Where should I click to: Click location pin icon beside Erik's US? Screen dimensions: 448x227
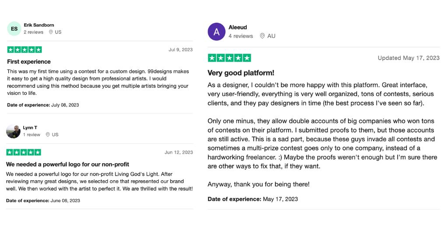pos(51,32)
